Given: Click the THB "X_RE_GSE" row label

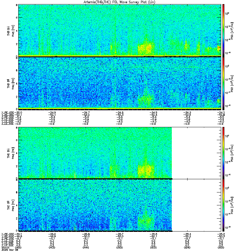Looking at the screenshot, I should tap(8, 112).
